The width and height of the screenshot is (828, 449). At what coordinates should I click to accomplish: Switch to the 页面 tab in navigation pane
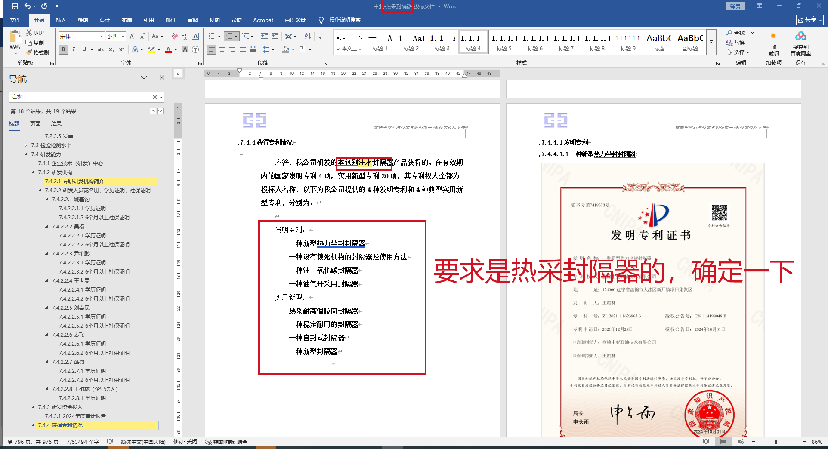(x=35, y=124)
